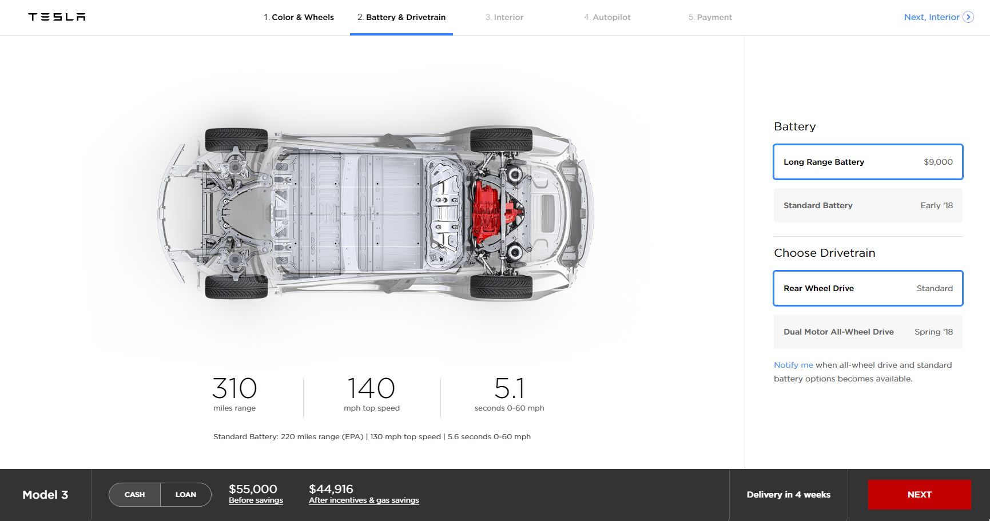Open After incentives & gas savings details
This screenshot has width=990, height=521.
pos(364,500)
